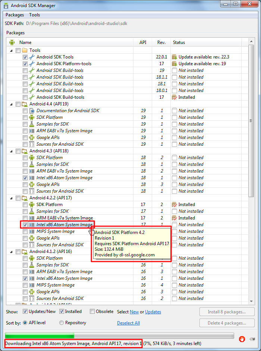Toggle the Installed show filter checkbox
This screenshot has height=351, width=261.
coord(62,312)
